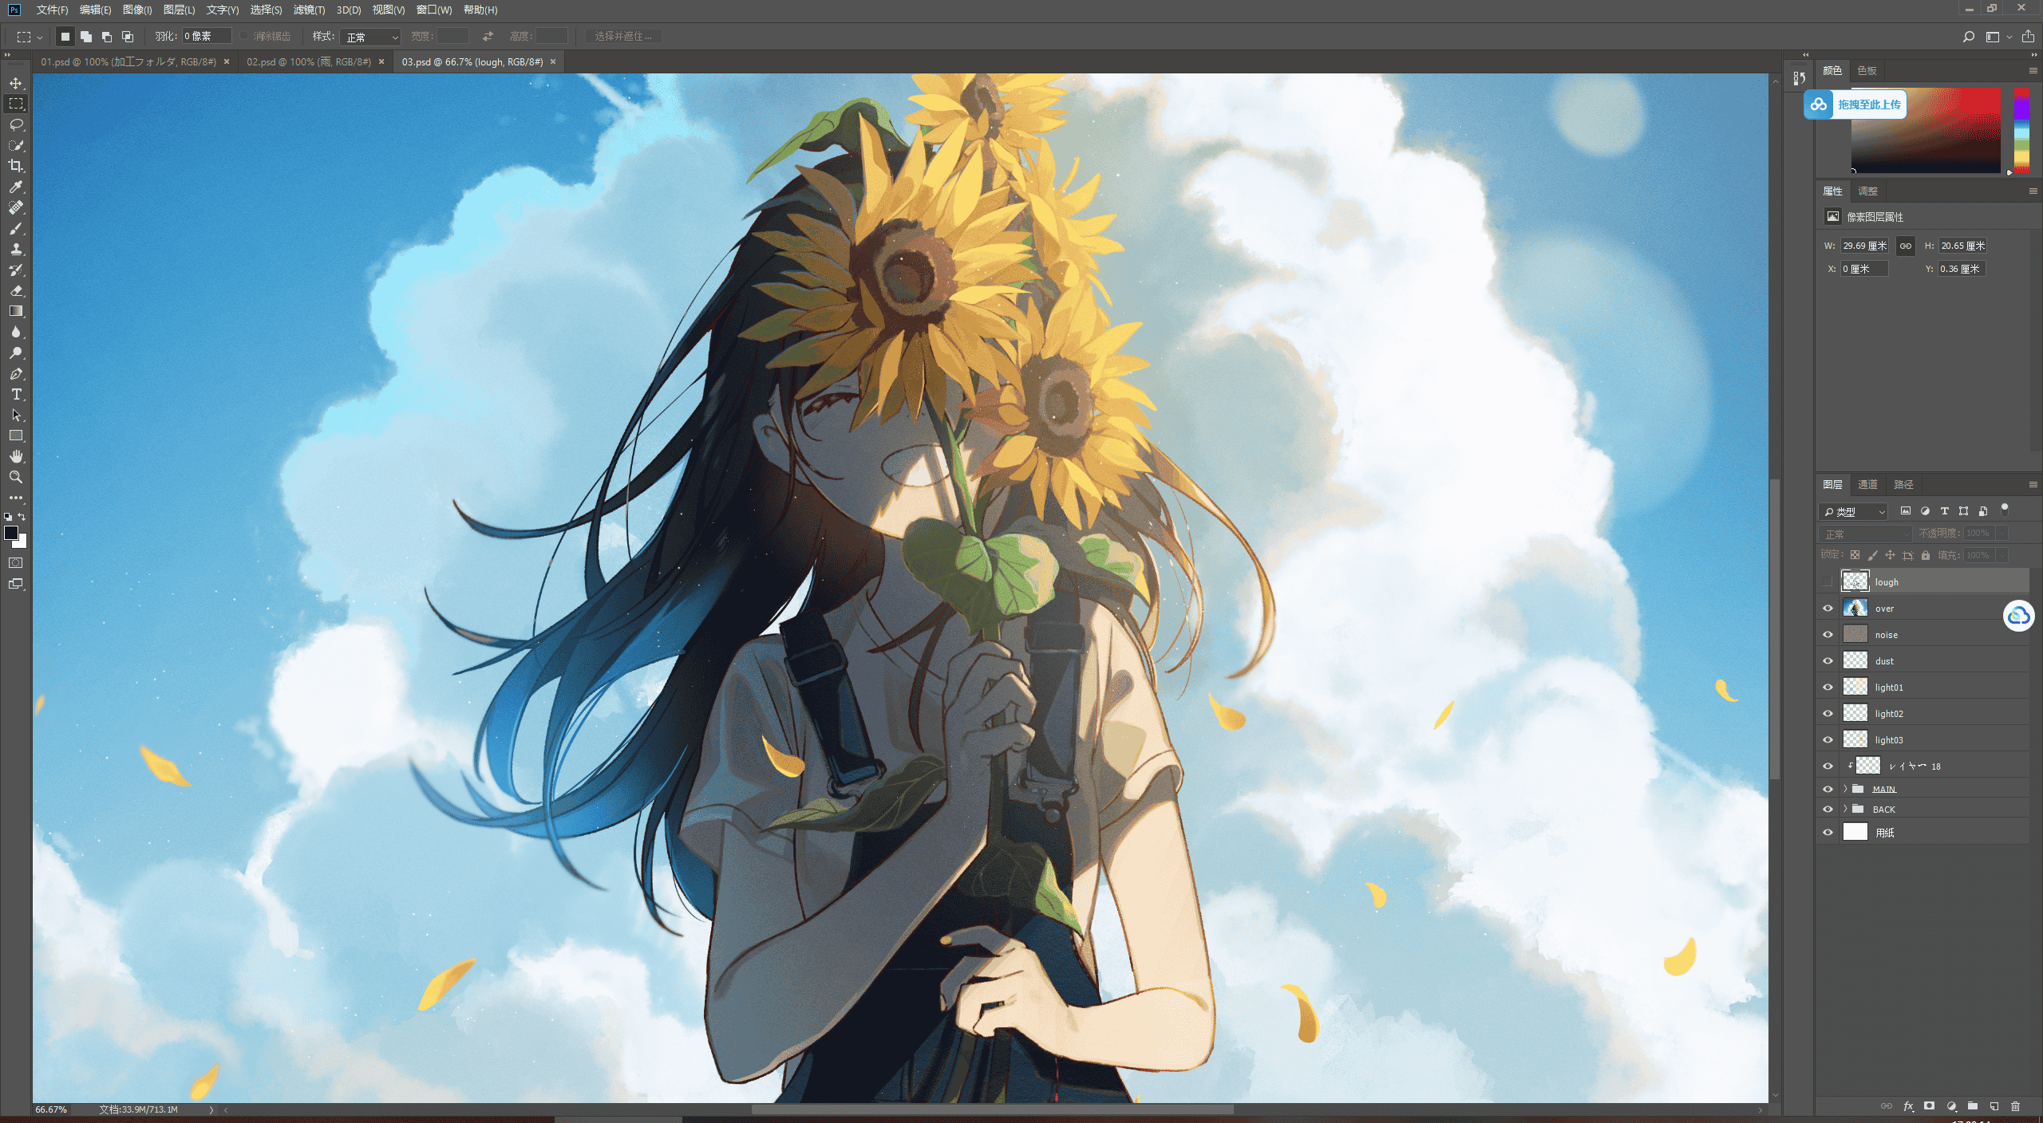Open the layer blend mode dropdown
The width and height of the screenshot is (2043, 1123).
1864,534
